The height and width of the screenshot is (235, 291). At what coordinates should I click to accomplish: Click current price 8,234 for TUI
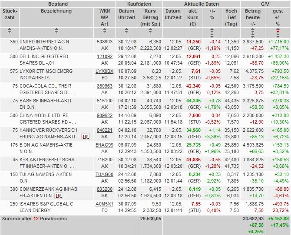[x=195, y=174]
